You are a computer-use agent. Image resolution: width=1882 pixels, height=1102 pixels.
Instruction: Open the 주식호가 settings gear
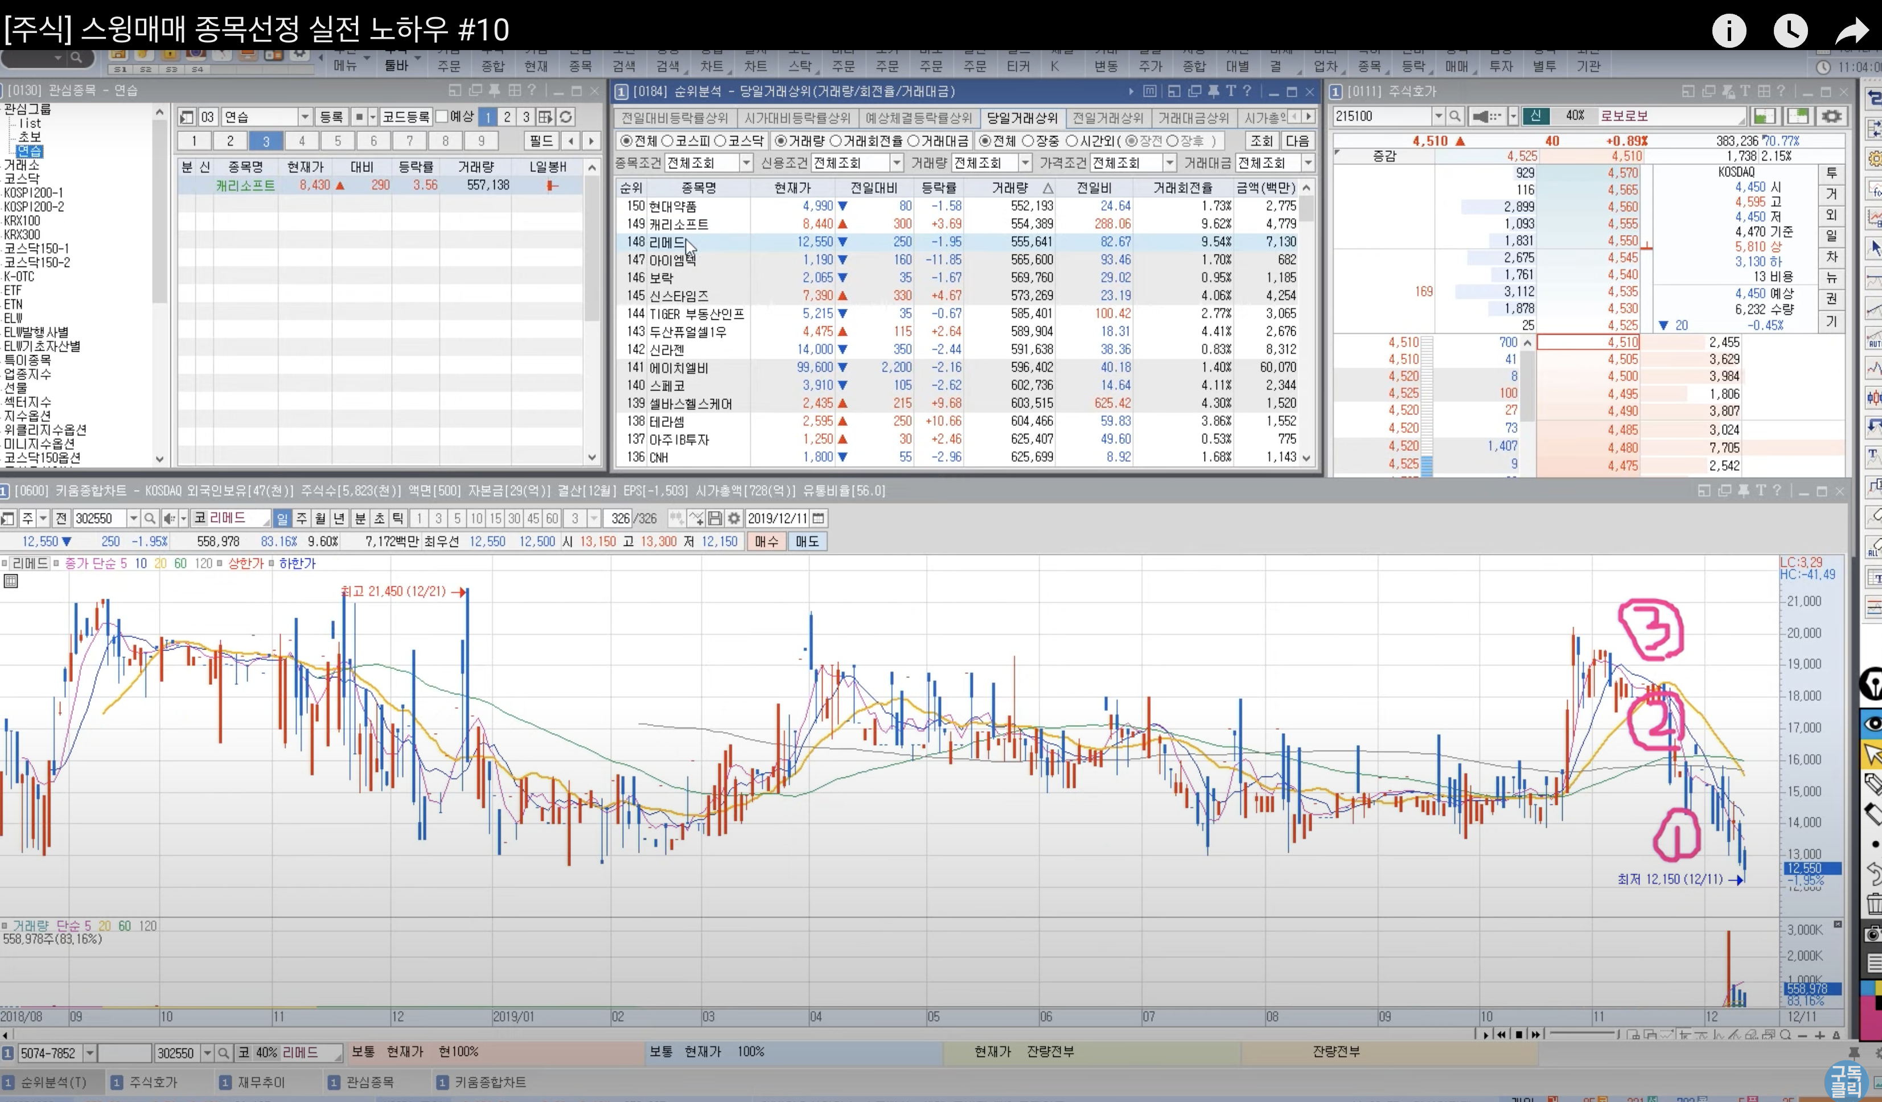click(x=1831, y=117)
